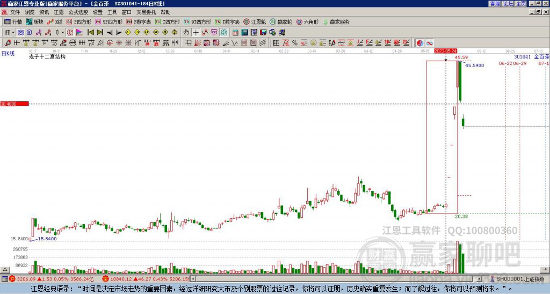Click the yin-yang taiji icon

point(420,43)
